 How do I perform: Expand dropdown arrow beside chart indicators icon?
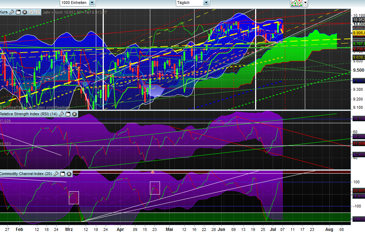coord(305,3)
